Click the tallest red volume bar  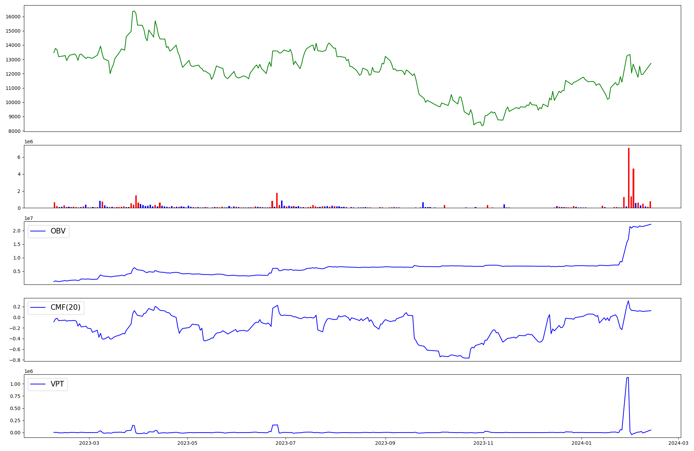[x=628, y=178]
